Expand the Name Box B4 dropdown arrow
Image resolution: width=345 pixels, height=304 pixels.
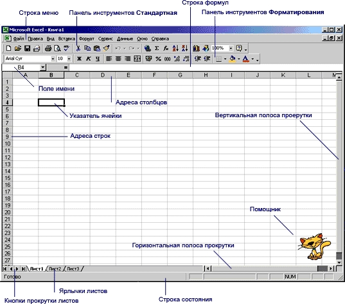click(x=43, y=67)
